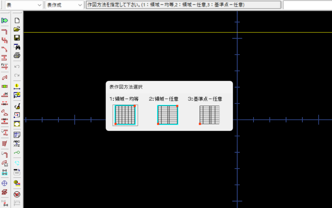
Task: Expand the 表 category dropdown
Action: [40, 5]
